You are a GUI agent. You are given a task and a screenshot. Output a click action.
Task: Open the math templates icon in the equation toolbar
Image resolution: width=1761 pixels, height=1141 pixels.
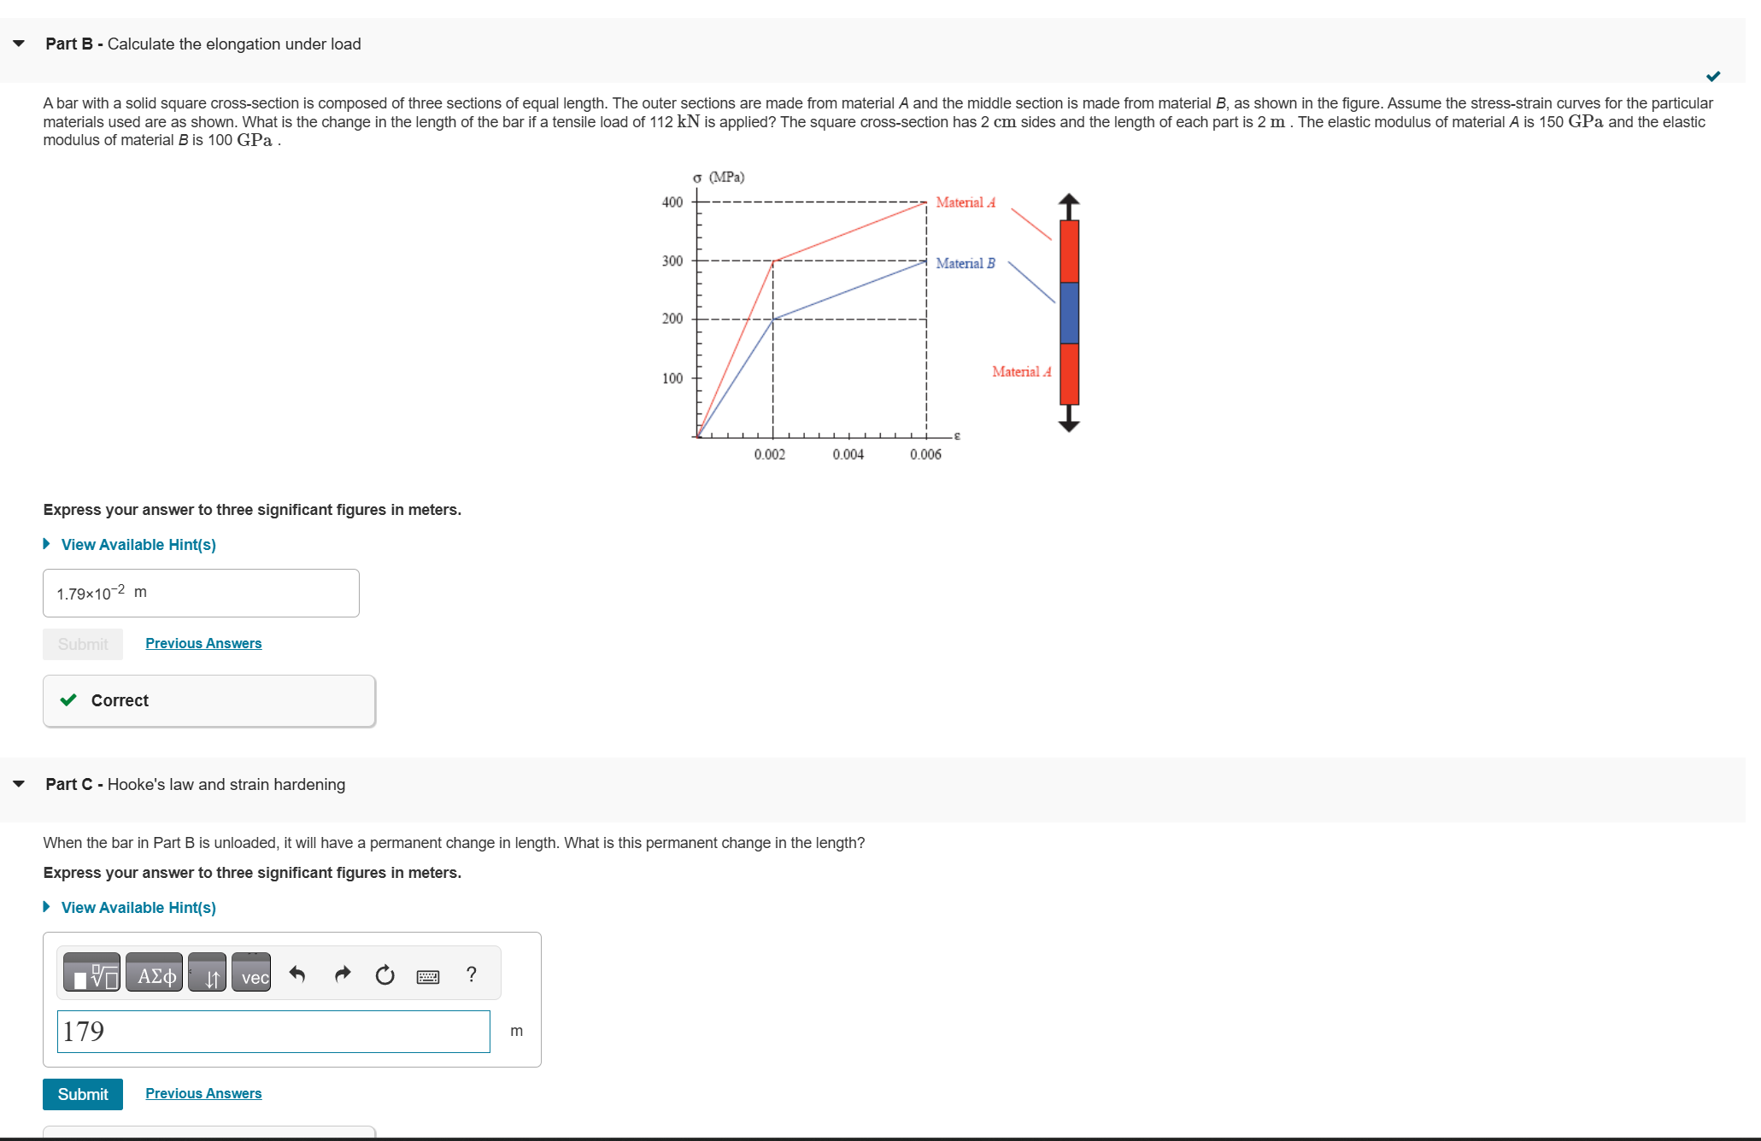point(91,973)
